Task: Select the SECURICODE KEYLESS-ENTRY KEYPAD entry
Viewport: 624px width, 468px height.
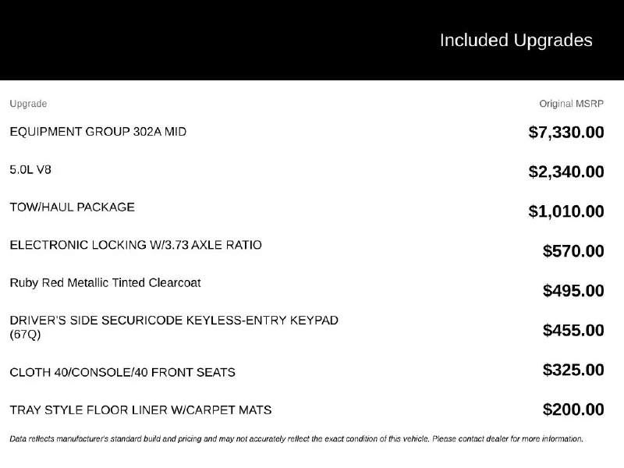Action: point(174,327)
